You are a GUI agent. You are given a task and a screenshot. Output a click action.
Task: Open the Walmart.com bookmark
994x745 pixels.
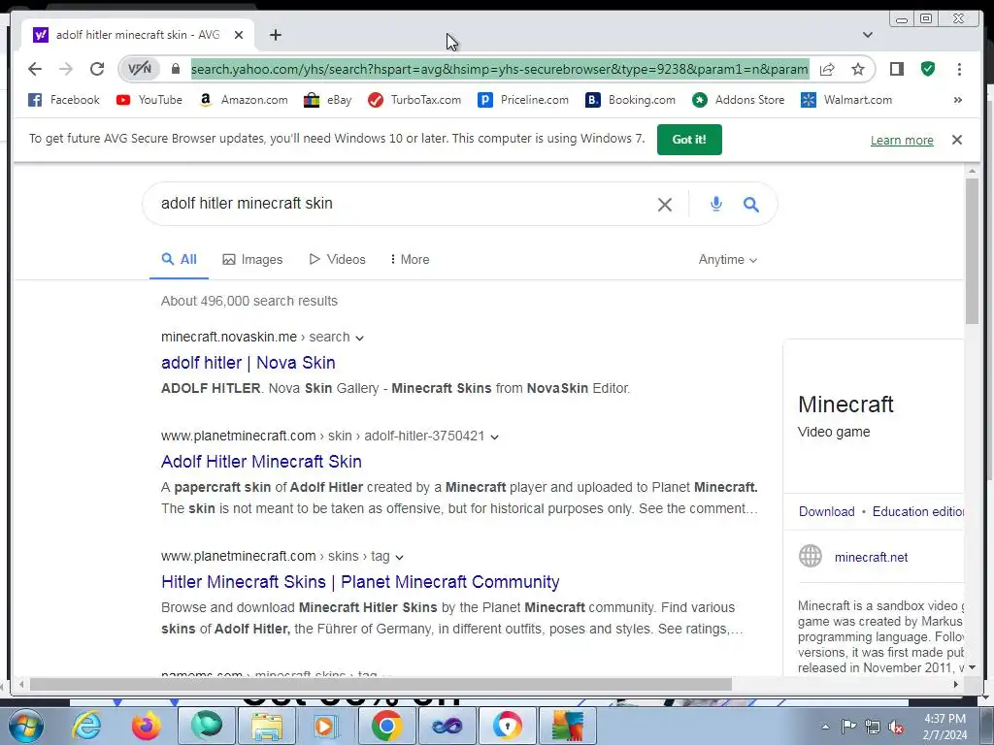846,100
